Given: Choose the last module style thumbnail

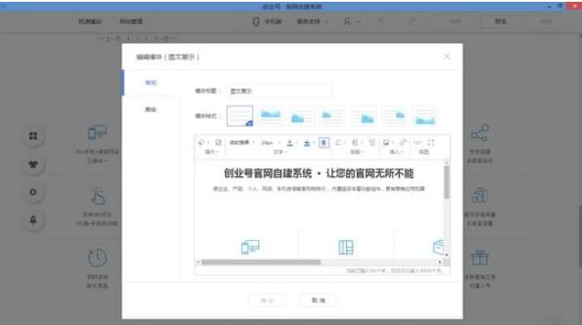Looking at the screenshot, I should click(x=425, y=116).
